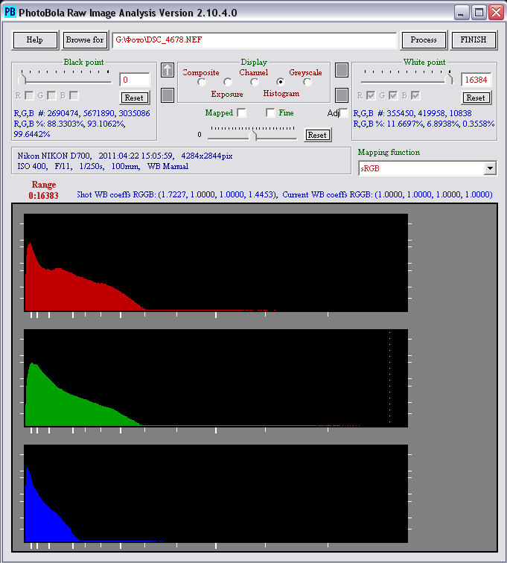The image size is (507, 563).
Task: Select the Histogram display radio button
Action: pyautogui.click(x=281, y=82)
